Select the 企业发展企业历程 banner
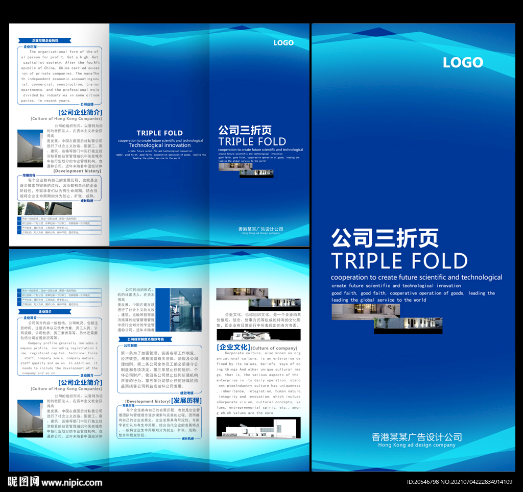The width and height of the screenshot is (523, 492). click(45, 40)
